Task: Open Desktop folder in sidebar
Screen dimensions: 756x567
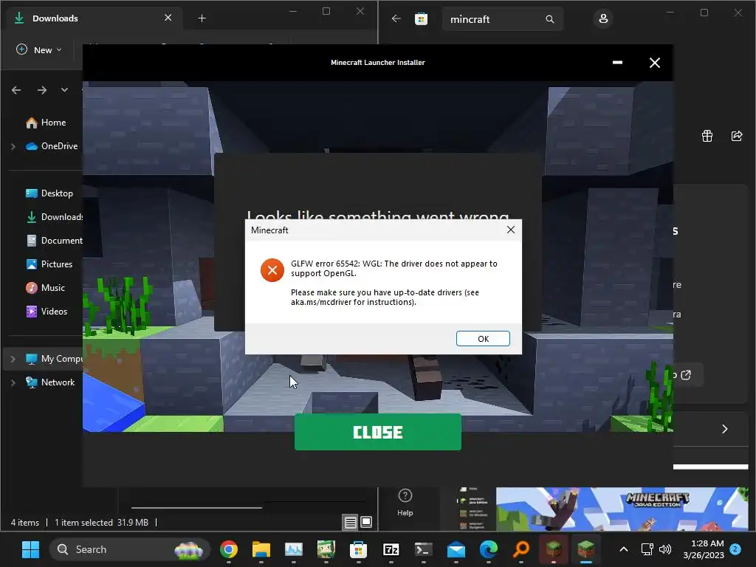Action: (x=49, y=193)
